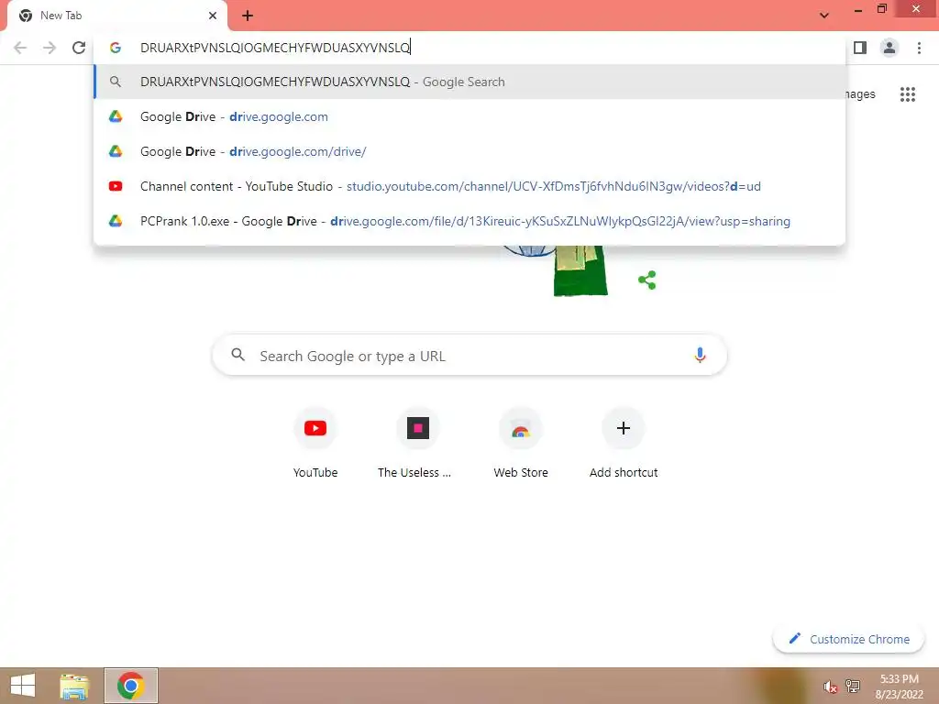
Task: Open the YouTube shortcut tile
Action: click(315, 445)
